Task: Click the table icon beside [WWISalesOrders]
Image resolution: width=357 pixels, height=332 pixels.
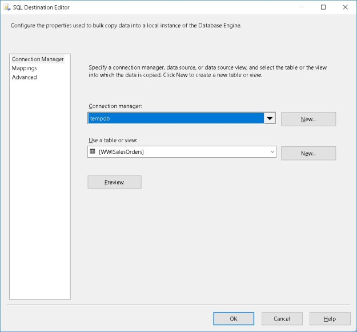Action: click(x=93, y=151)
